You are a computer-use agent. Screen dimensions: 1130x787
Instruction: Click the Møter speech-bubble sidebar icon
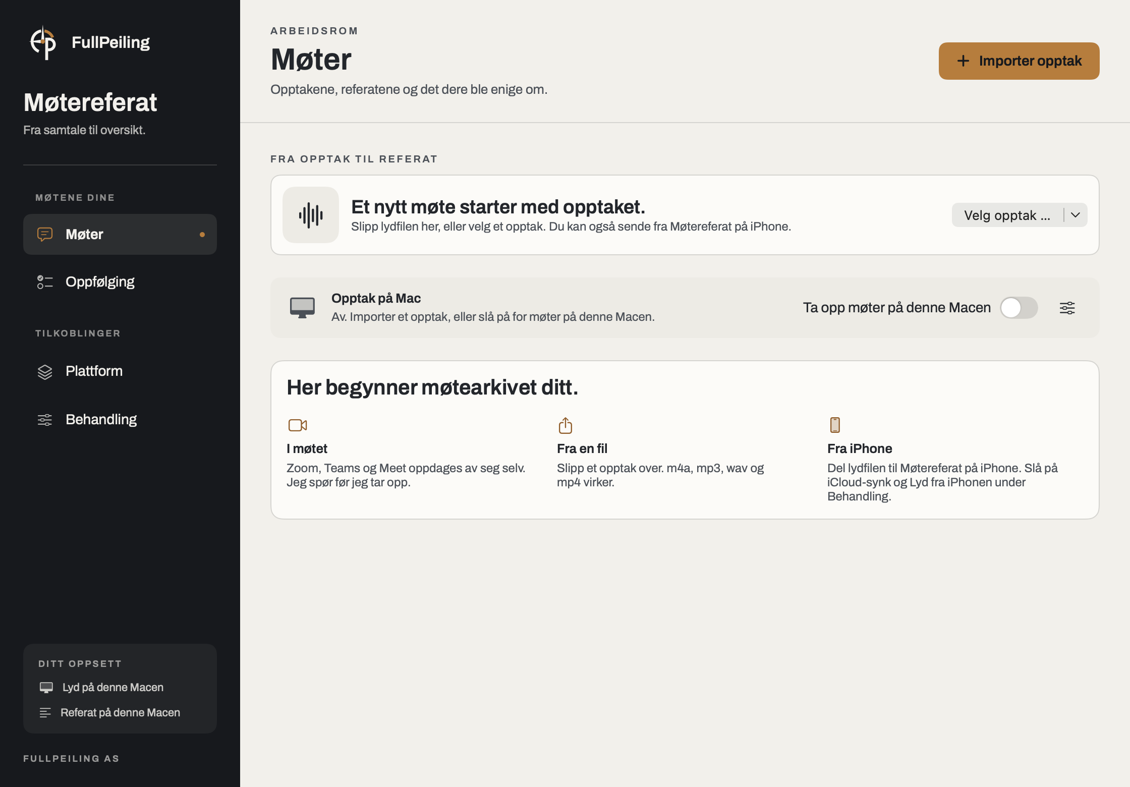click(45, 234)
